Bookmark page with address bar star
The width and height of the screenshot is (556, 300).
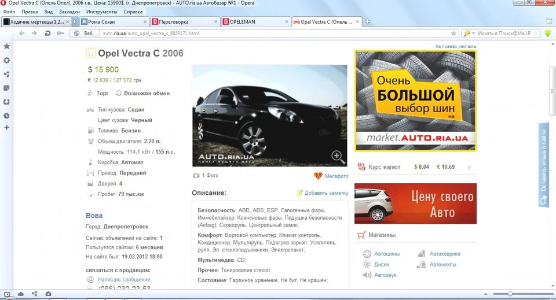[x=453, y=34]
